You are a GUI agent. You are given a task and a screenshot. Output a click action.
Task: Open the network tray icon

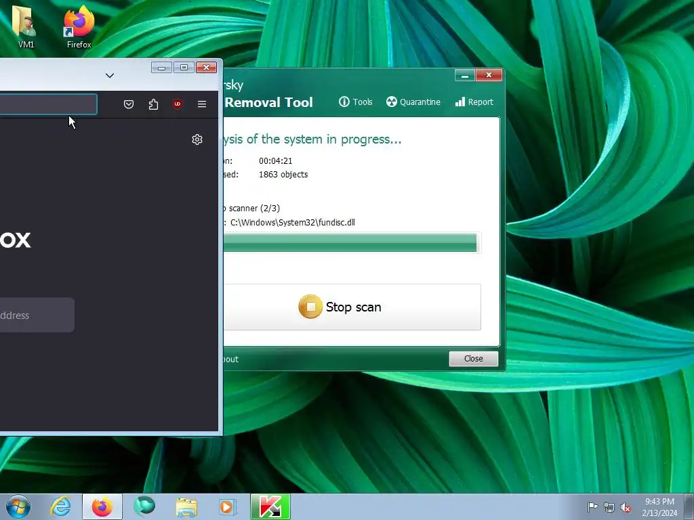pyautogui.click(x=609, y=507)
